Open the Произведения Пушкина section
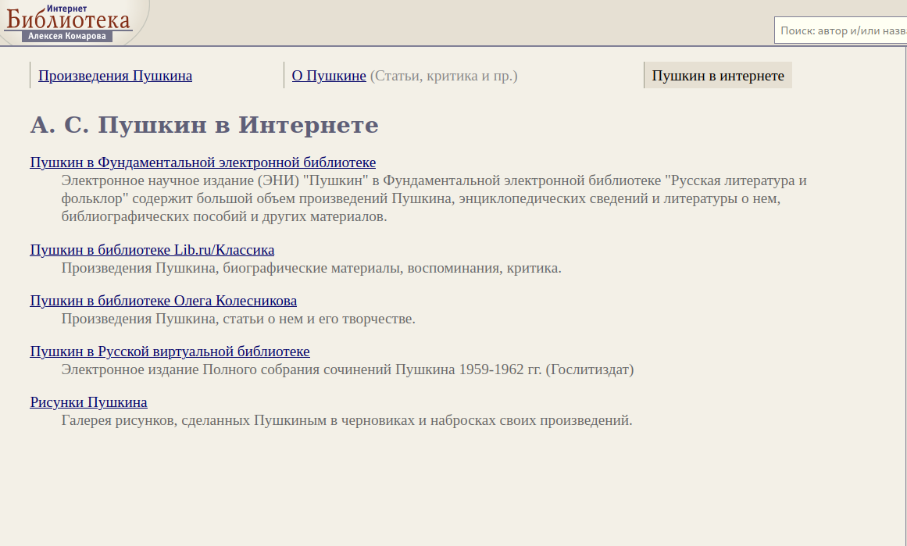The width and height of the screenshot is (907, 546). pos(115,76)
